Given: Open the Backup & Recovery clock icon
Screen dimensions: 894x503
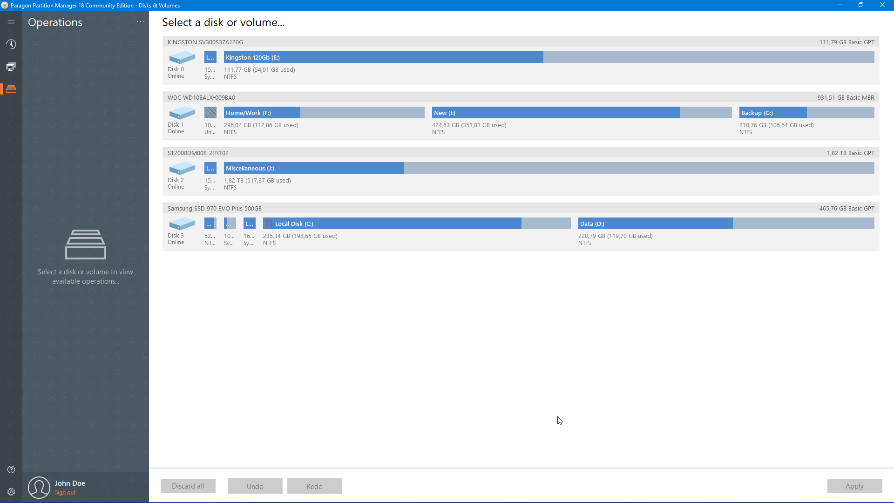Looking at the screenshot, I should [11, 44].
